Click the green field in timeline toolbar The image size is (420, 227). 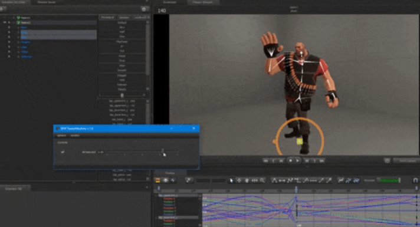tap(389, 180)
